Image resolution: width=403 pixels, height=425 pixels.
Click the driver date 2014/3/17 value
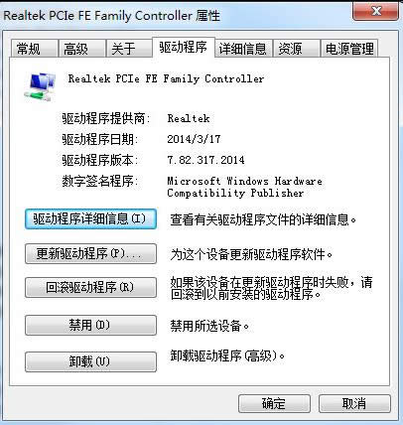(194, 139)
